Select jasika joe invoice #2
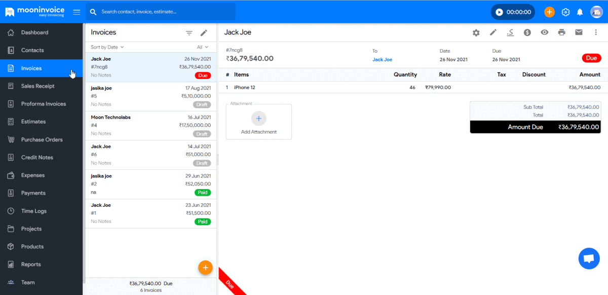This screenshot has width=608, height=295. pyautogui.click(x=151, y=185)
